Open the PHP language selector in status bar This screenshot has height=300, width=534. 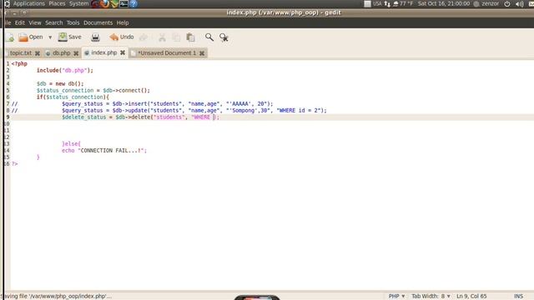(x=397, y=297)
